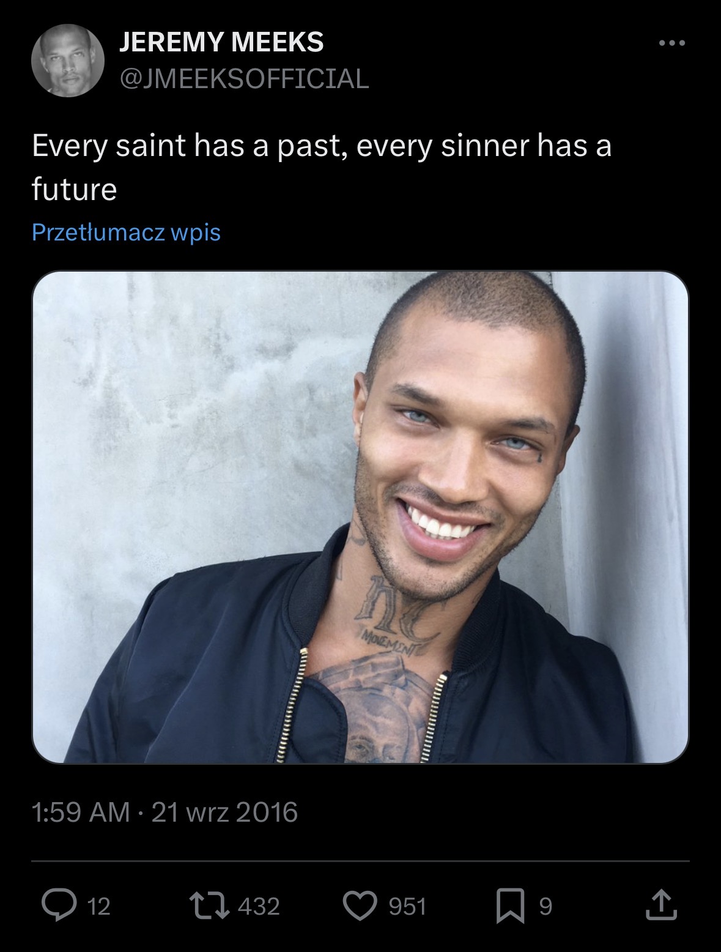Click the Przetłumacz wpis translate link
This screenshot has height=952, width=721.
point(126,232)
